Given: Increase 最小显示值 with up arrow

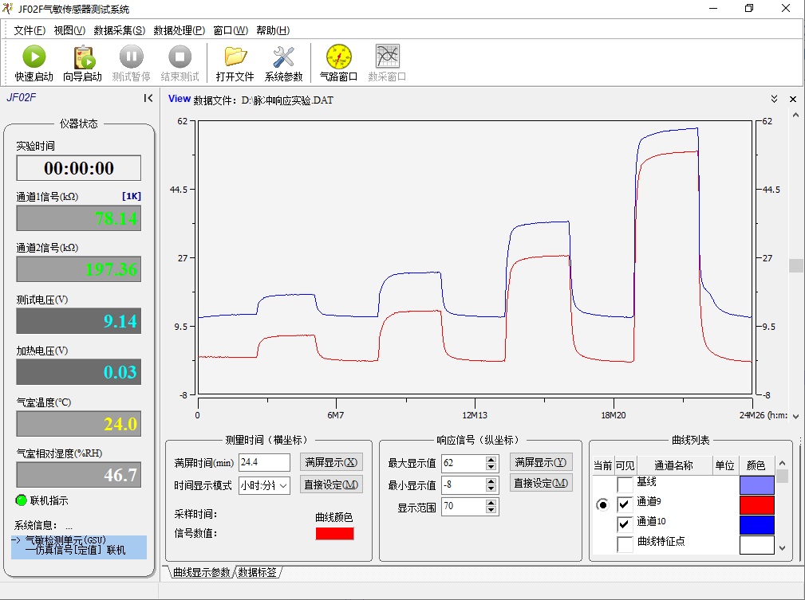Looking at the screenshot, I should pos(491,481).
